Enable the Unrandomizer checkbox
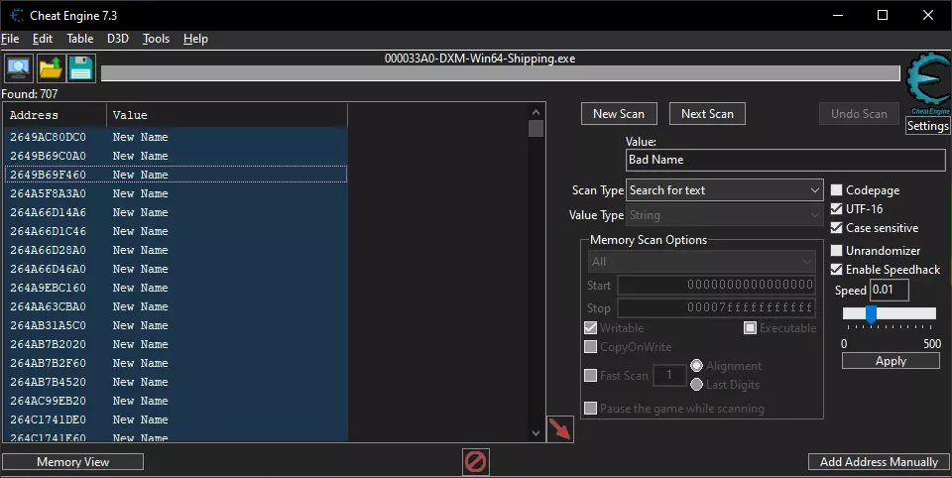The height and width of the screenshot is (478, 952). (836, 250)
